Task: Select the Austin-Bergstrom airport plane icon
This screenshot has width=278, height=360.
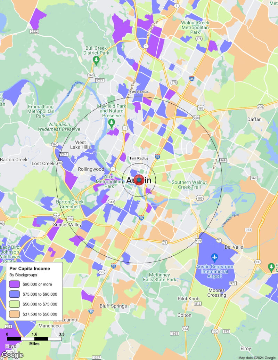Action: click(x=214, y=258)
